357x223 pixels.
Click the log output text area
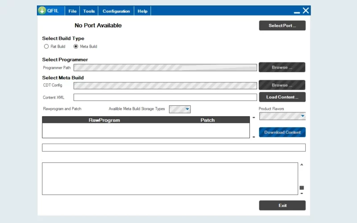pos(170,179)
